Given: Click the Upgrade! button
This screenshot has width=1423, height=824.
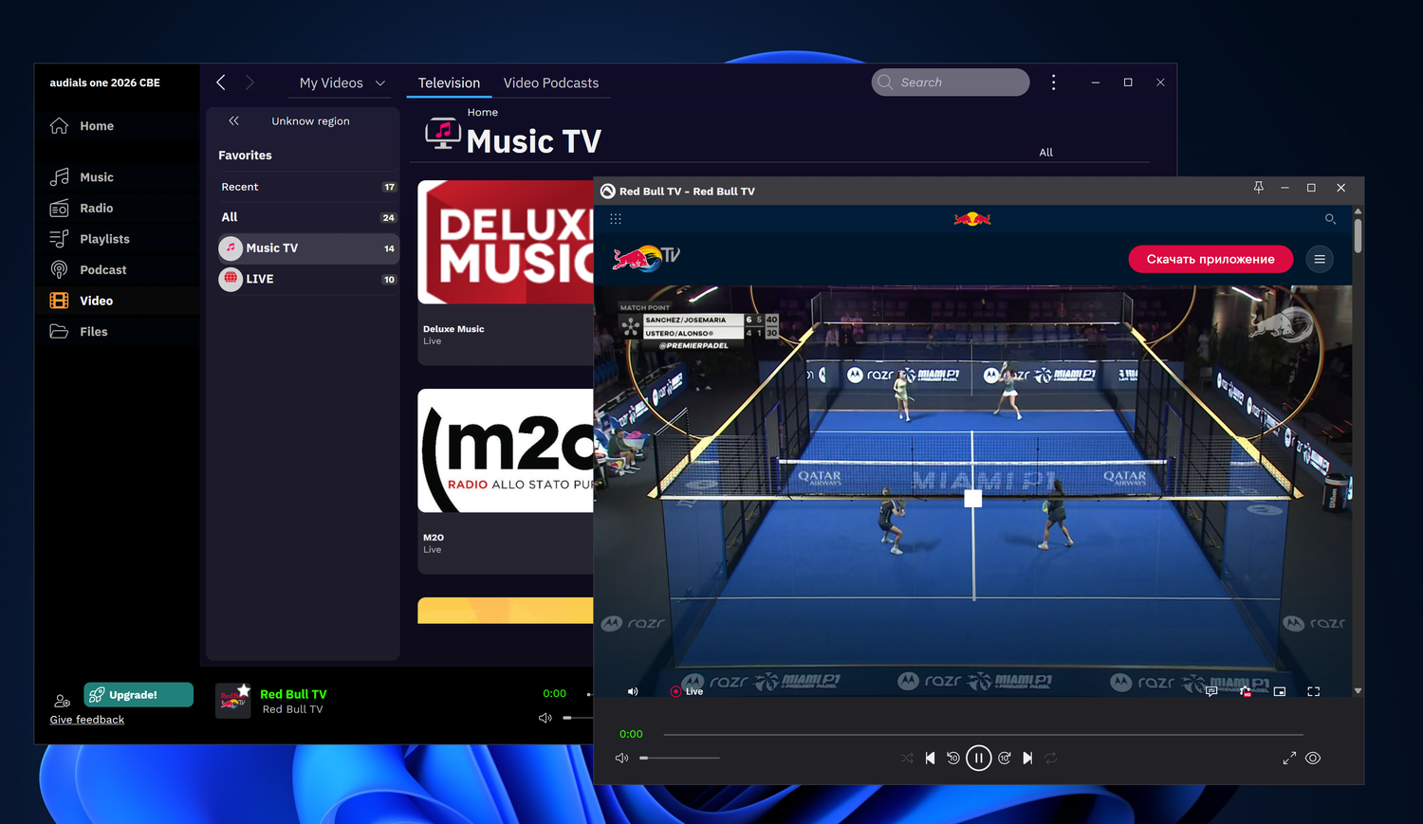Looking at the screenshot, I should click(139, 695).
